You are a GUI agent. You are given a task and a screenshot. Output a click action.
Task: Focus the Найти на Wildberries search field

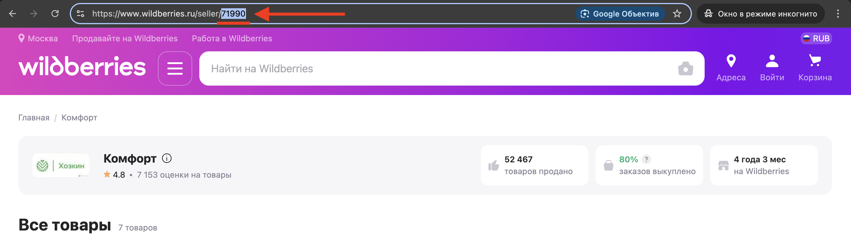(x=429, y=68)
